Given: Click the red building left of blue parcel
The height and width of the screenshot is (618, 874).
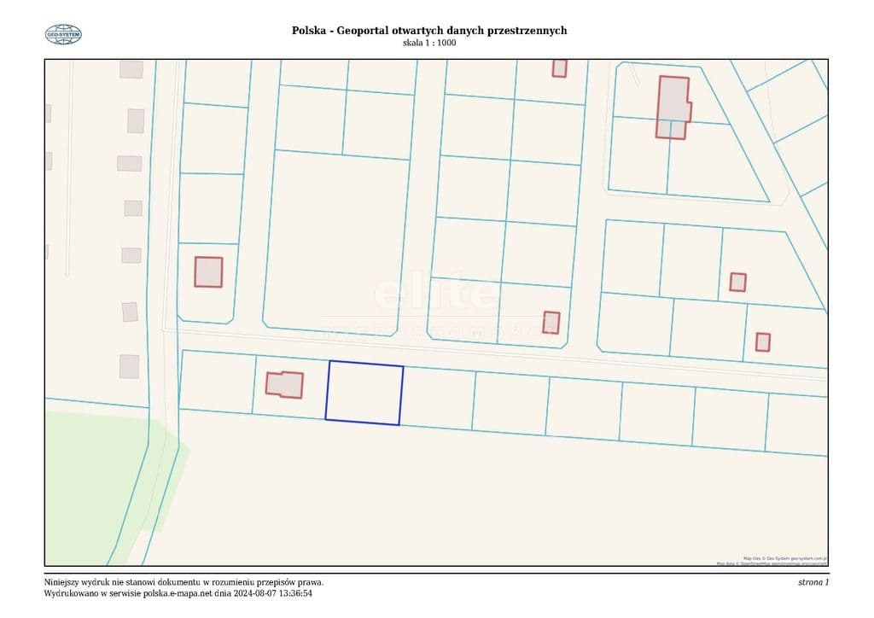Looking at the screenshot, I should 284,384.
